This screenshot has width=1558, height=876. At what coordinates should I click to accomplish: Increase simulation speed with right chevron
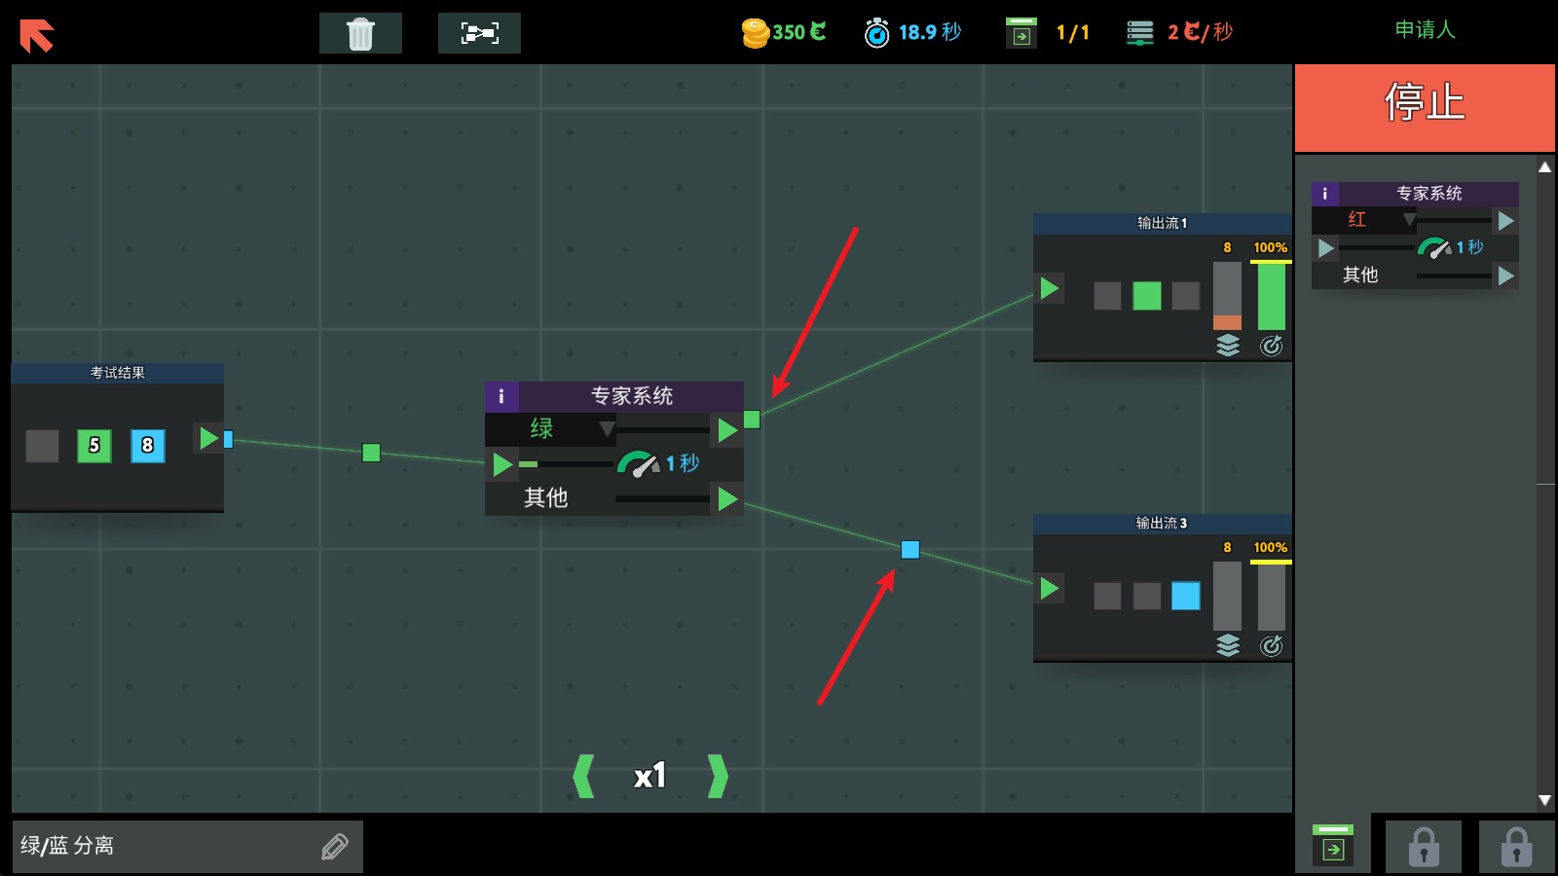(718, 776)
